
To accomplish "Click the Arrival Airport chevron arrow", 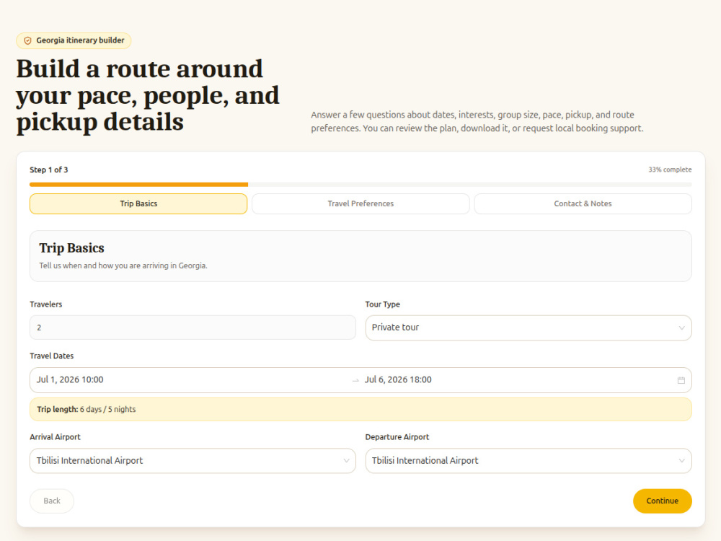I will tap(346, 460).
